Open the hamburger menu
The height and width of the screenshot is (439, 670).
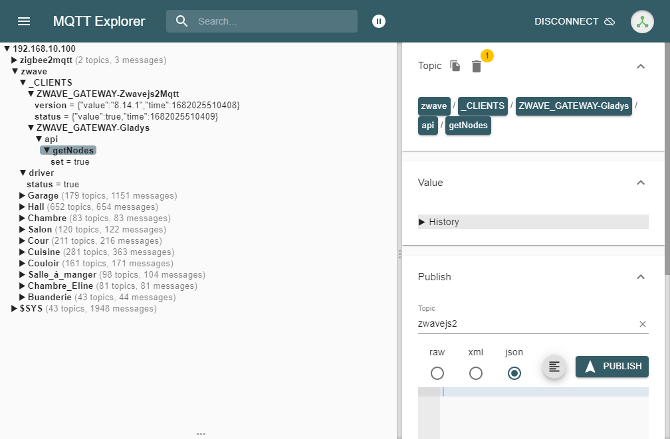pos(24,21)
